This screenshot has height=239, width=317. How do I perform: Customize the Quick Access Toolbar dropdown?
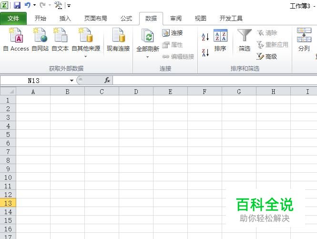(69, 6)
